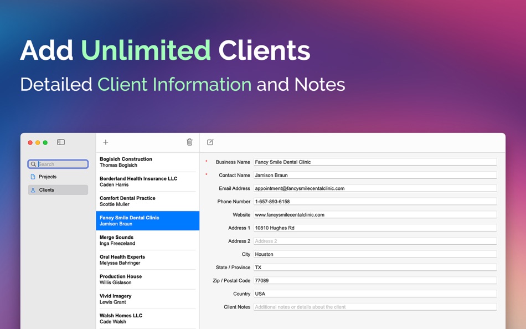This screenshot has height=329, width=526.
Task: Click the Client Notes field
Action: tap(375, 307)
